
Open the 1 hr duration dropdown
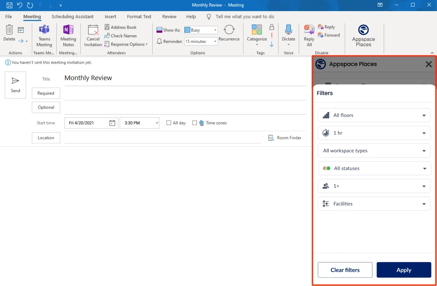[374, 133]
